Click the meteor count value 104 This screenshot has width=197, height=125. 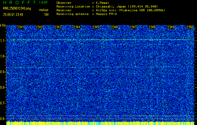(x=46, y=15)
